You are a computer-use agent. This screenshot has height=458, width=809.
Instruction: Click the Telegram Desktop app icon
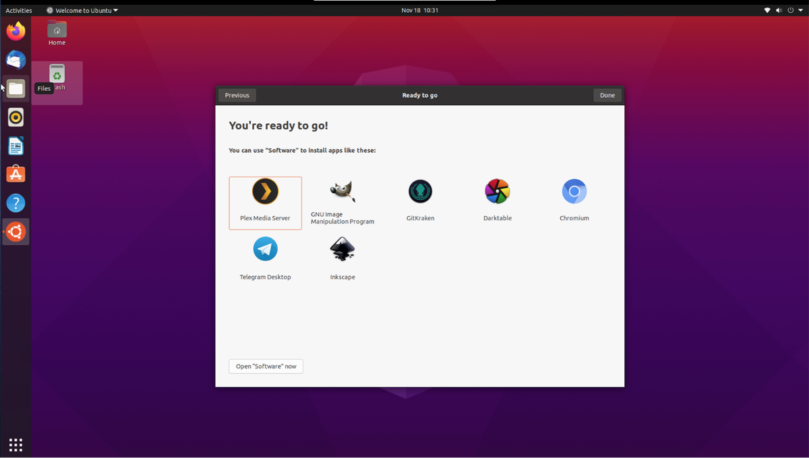pyautogui.click(x=265, y=249)
